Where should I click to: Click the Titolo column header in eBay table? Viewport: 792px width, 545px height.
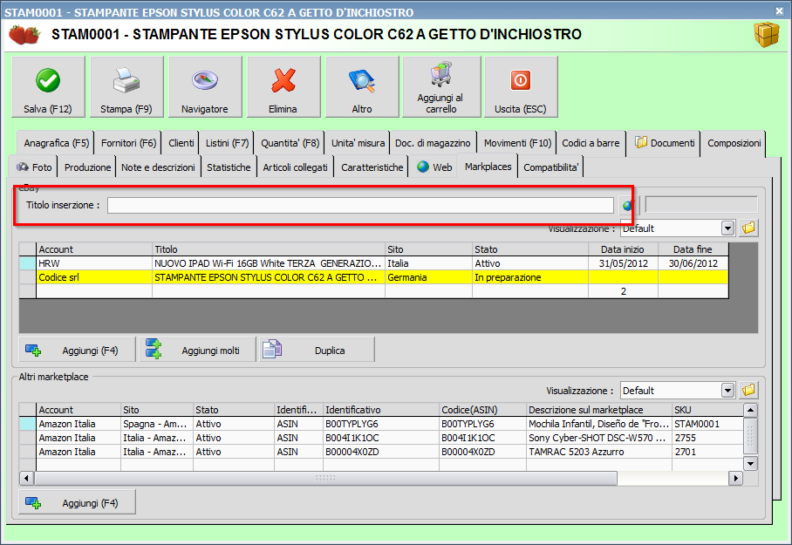tap(268, 249)
